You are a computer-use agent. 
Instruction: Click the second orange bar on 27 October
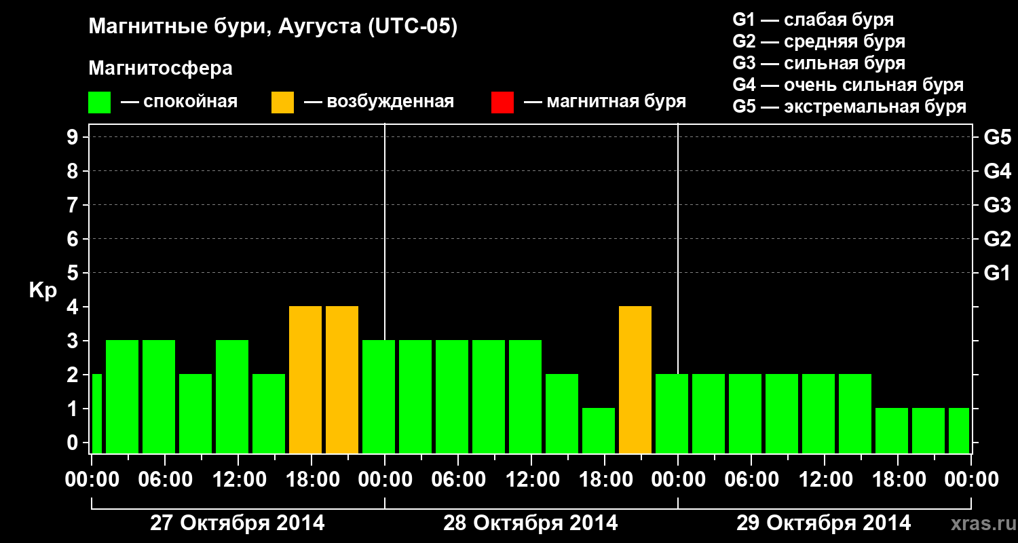click(x=342, y=379)
